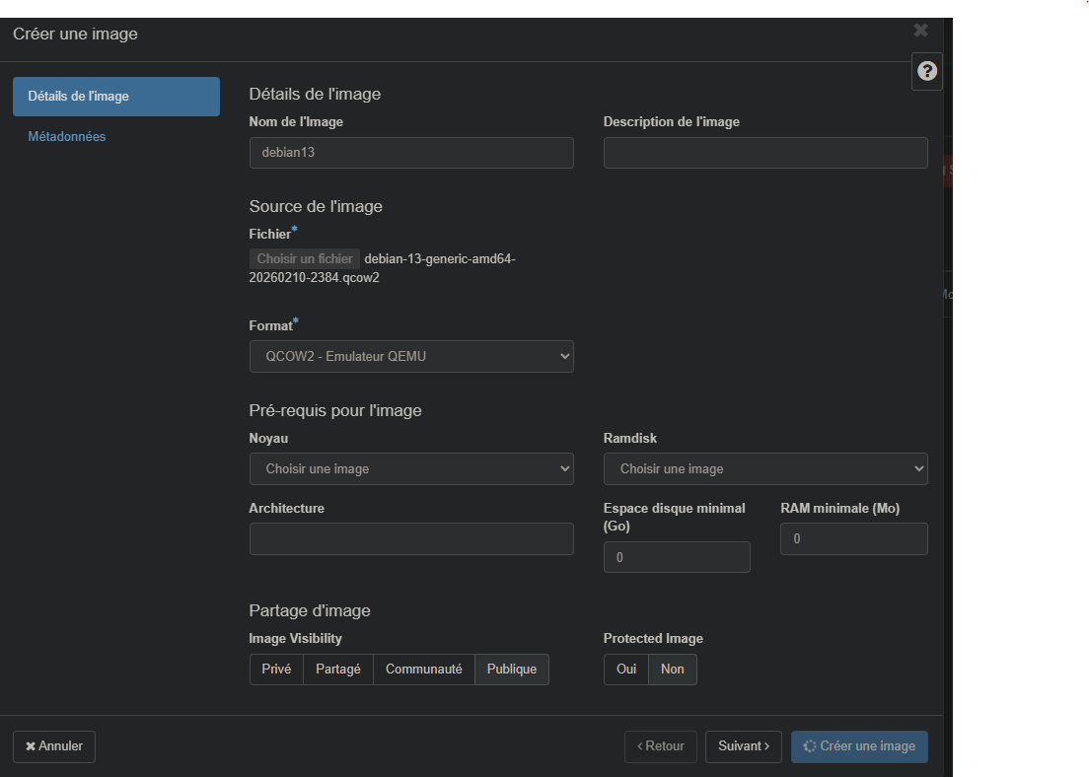Close the Créer une image dialog
Image resolution: width=1089 pixels, height=777 pixels.
pyautogui.click(x=920, y=31)
